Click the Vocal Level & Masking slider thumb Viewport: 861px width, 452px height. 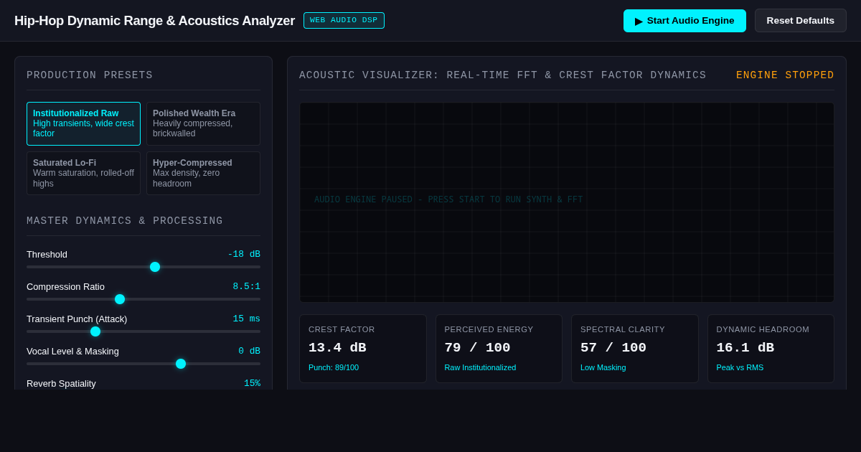point(181,364)
